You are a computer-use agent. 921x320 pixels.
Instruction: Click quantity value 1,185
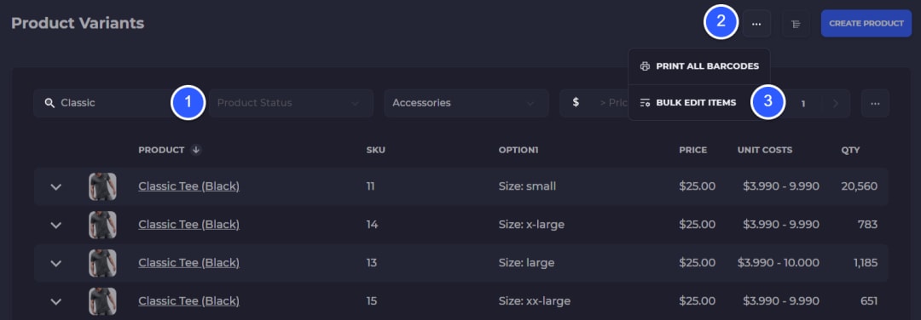click(866, 263)
